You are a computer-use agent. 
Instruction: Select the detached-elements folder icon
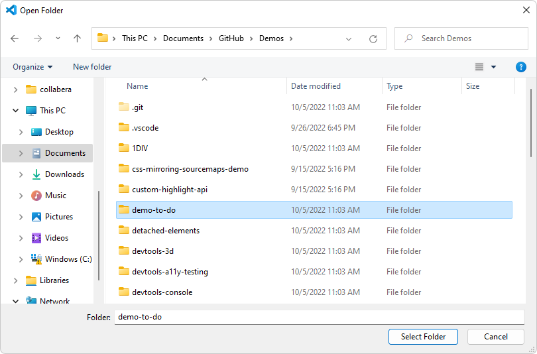click(x=123, y=230)
